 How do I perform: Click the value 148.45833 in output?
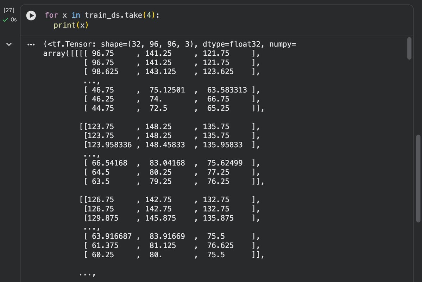pos(165,145)
